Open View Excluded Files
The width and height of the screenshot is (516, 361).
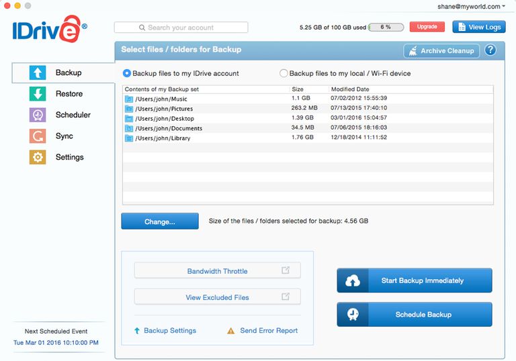(x=217, y=297)
